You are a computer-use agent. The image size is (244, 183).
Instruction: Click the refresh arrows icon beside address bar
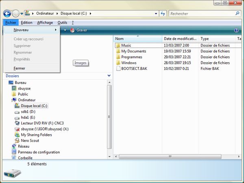click(163, 14)
